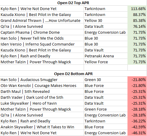147x136 pixels.
Task: Click 'Luke Skywalker | Hero of Yavin' cell
Action: pyautogui.click(x=42, y=103)
